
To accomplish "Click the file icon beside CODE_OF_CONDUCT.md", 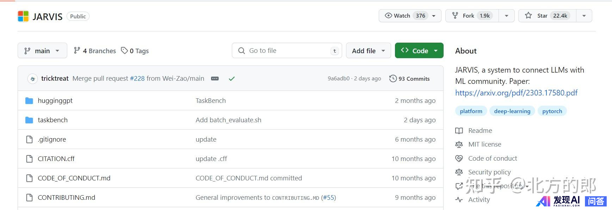I will (29, 178).
